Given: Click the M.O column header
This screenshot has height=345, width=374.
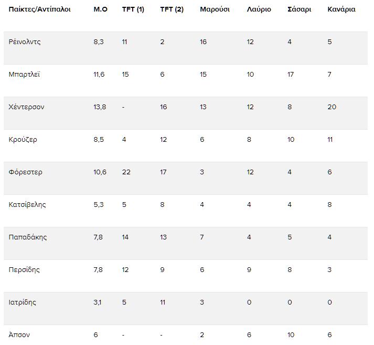Looking at the screenshot, I should 100,9.
